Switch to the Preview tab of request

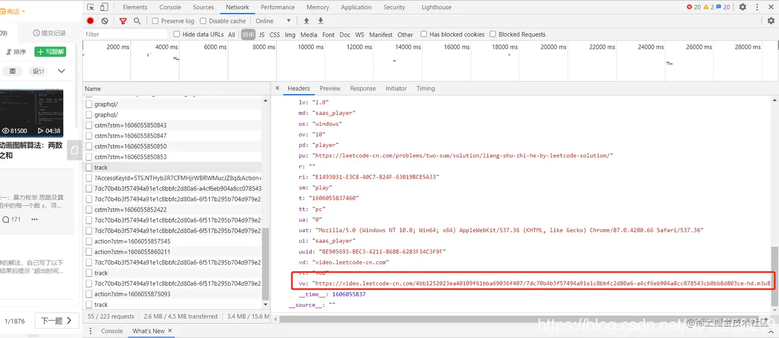[330, 88]
